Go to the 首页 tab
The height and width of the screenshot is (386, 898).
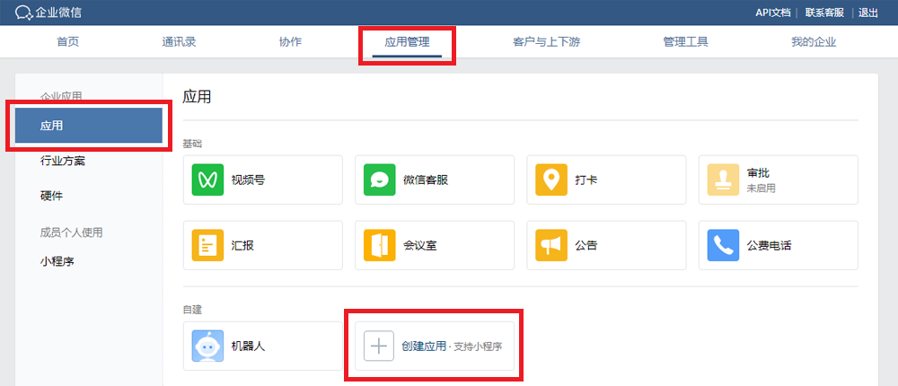[67, 42]
